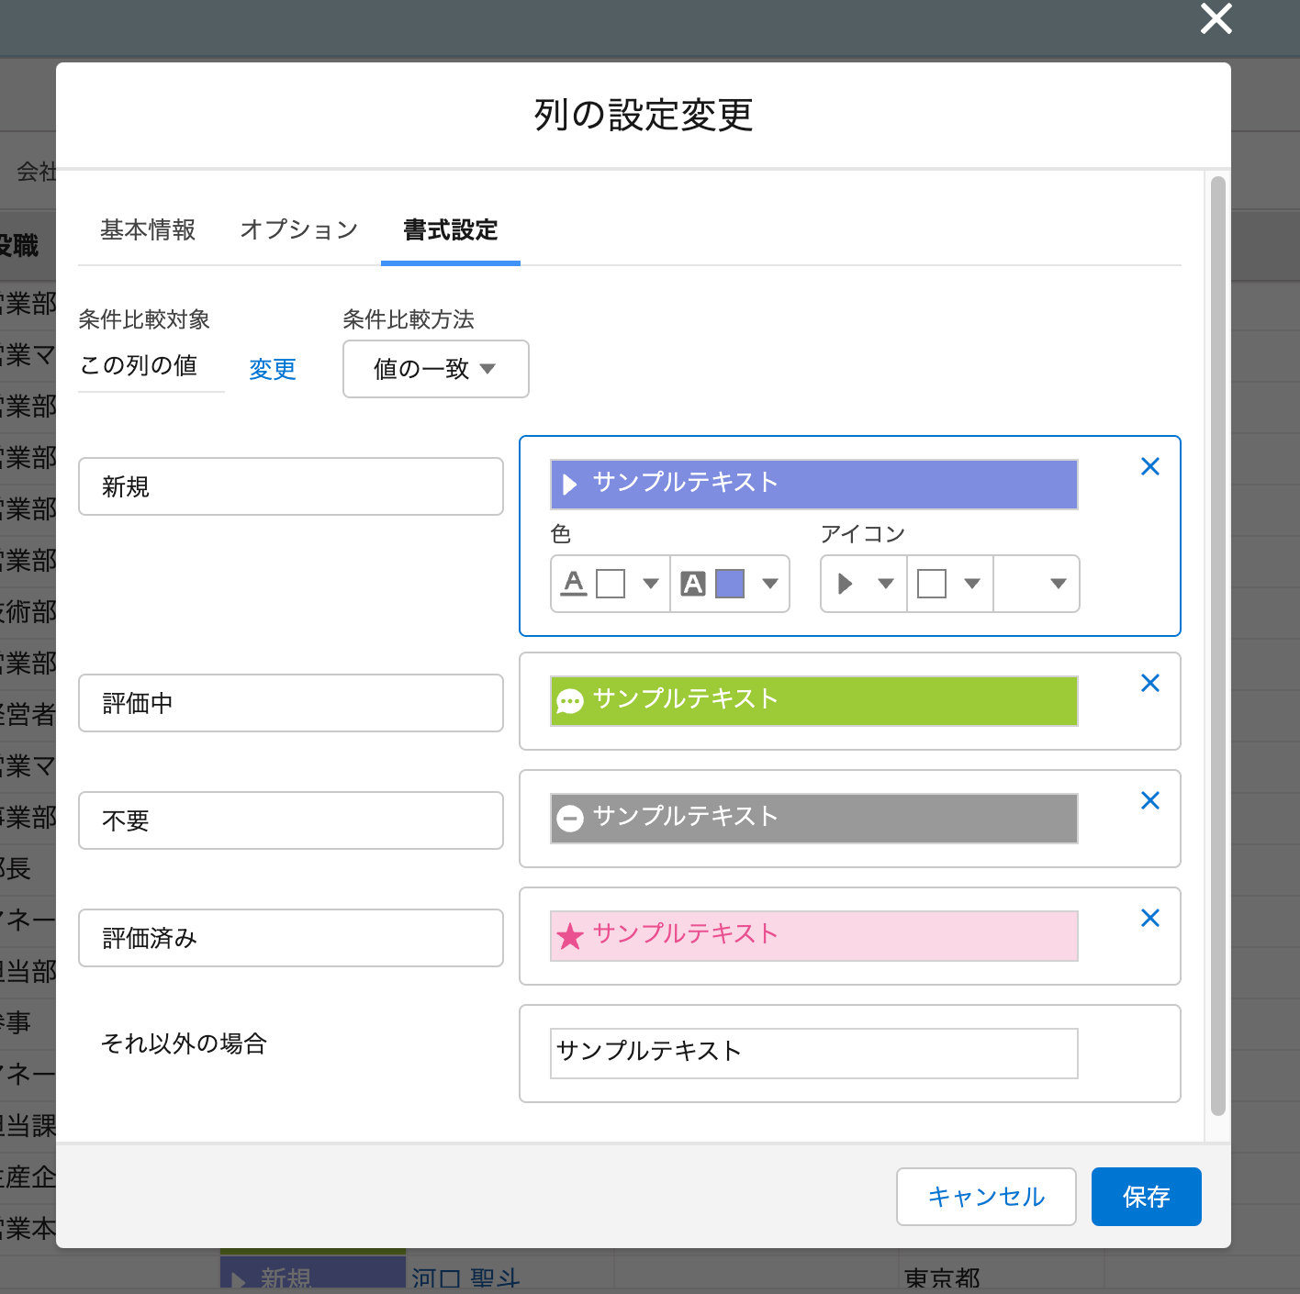Image resolution: width=1300 pixels, height=1294 pixels.
Task: Click the icon color white swatch
Action: (x=932, y=584)
